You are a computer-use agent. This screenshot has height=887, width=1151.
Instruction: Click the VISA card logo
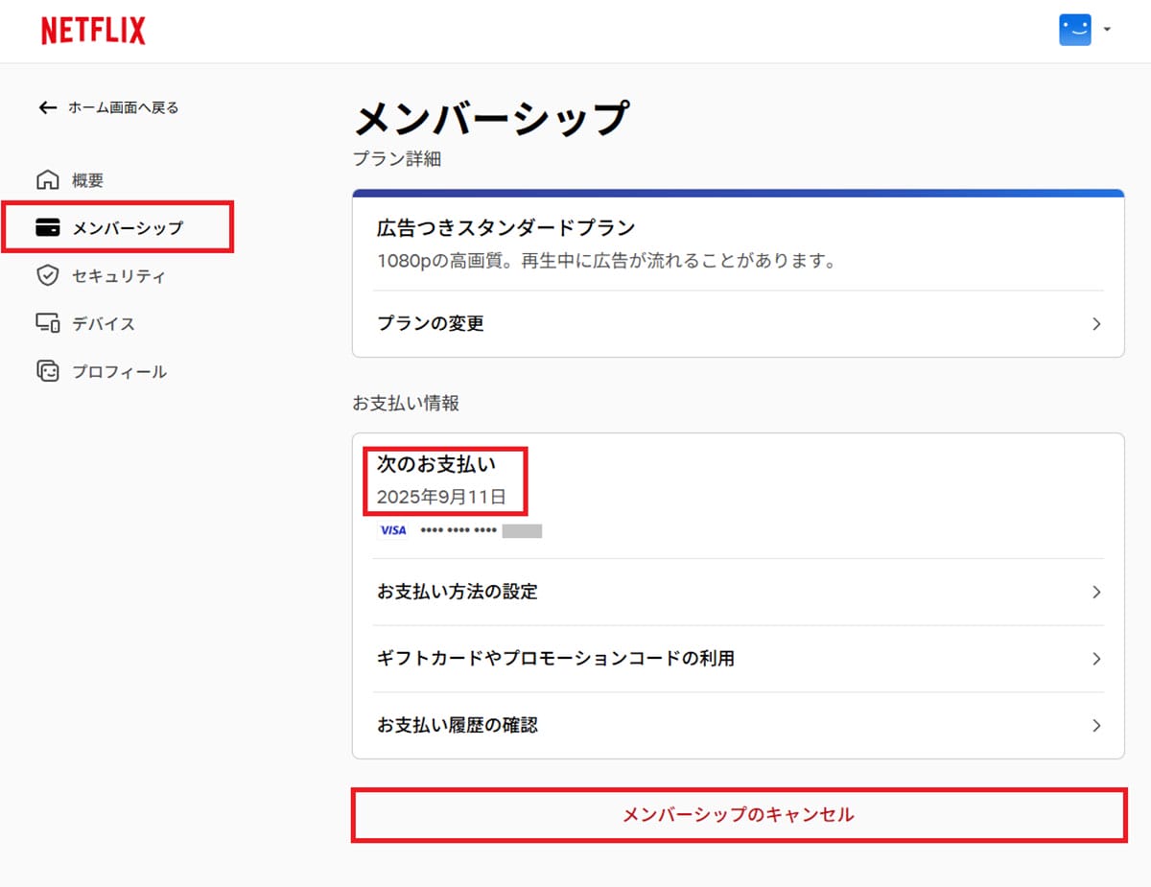(x=393, y=530)
